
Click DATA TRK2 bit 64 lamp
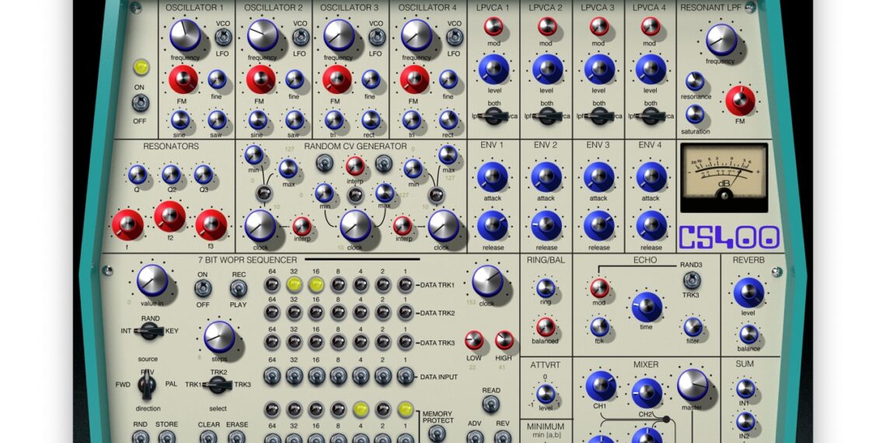[272, 312]
